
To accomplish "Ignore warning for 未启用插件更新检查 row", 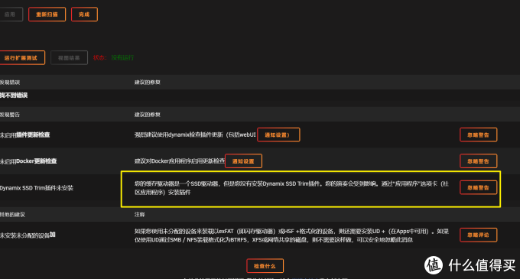I will [478, 135].
